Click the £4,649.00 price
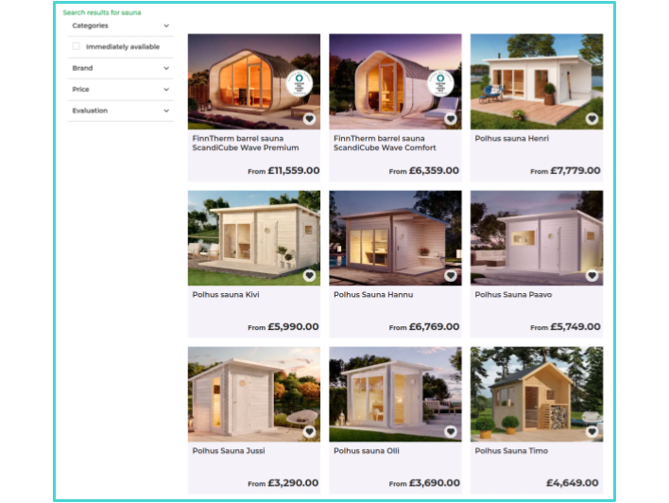The height and width of the screenshot is (503, 669). [x=573, y=483]
